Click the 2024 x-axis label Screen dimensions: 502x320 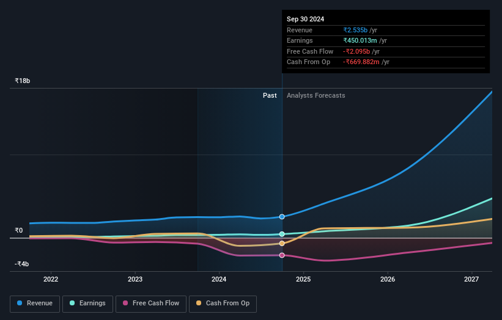point(219,279)
